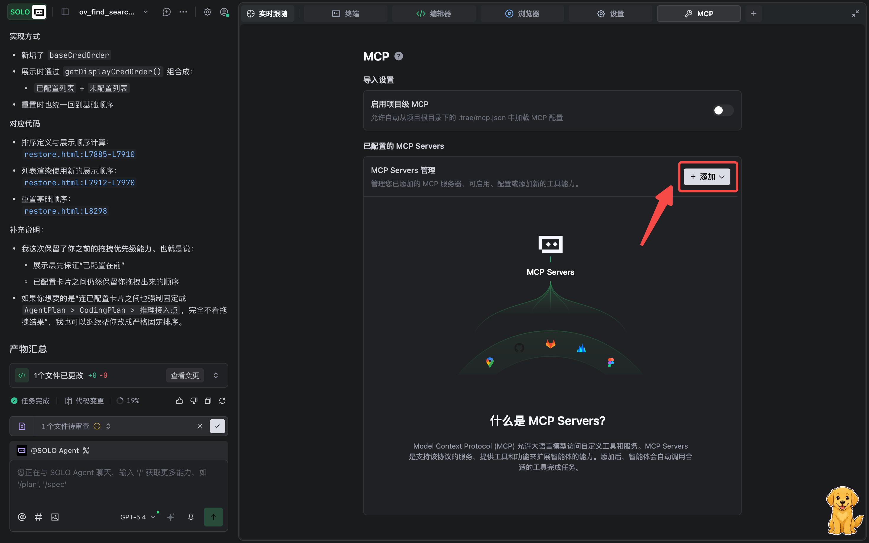Collapse the panel using shrink arrows icon
Screen dimensions: 869x543
coord(855,14)
